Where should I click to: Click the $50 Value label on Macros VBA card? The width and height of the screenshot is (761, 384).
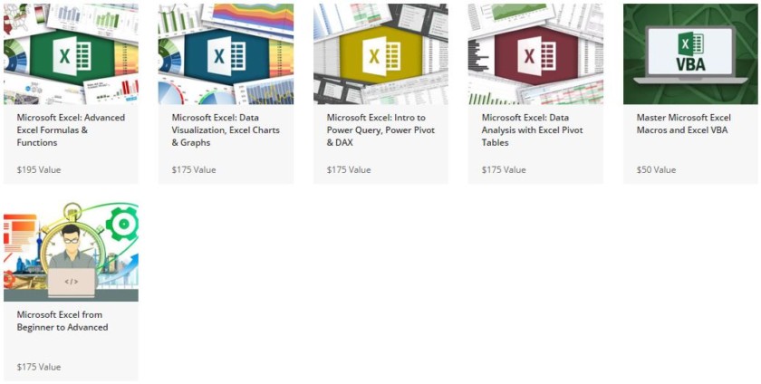(656, 169)
